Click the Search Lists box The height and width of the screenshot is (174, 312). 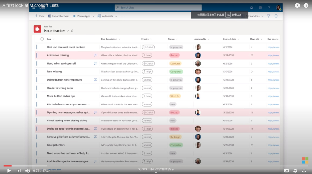pos(158,7)
